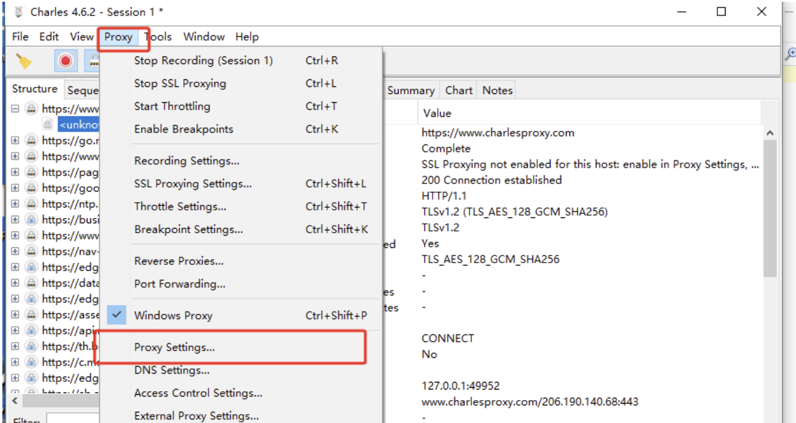This screenshot has height=423, width=796.
Task: Choose Enable Breakpoints from the menu
Action: (x=183, y=129)
